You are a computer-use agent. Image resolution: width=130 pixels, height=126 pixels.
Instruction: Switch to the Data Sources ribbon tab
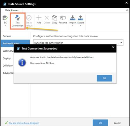[x=12, y=10]
